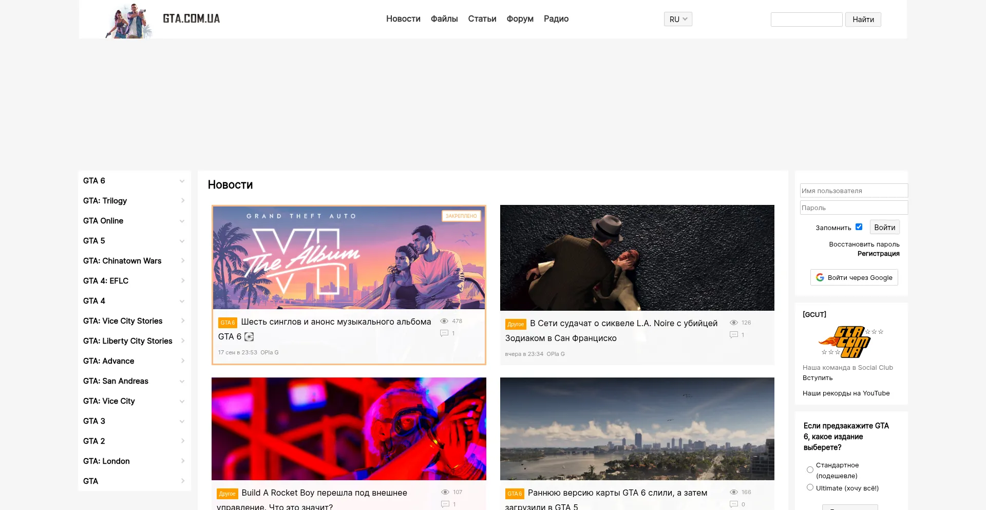This screenshot has height=510, width=986.
Task: Click the Другое tag on L.A. Noire article
Action: [516, 324]
